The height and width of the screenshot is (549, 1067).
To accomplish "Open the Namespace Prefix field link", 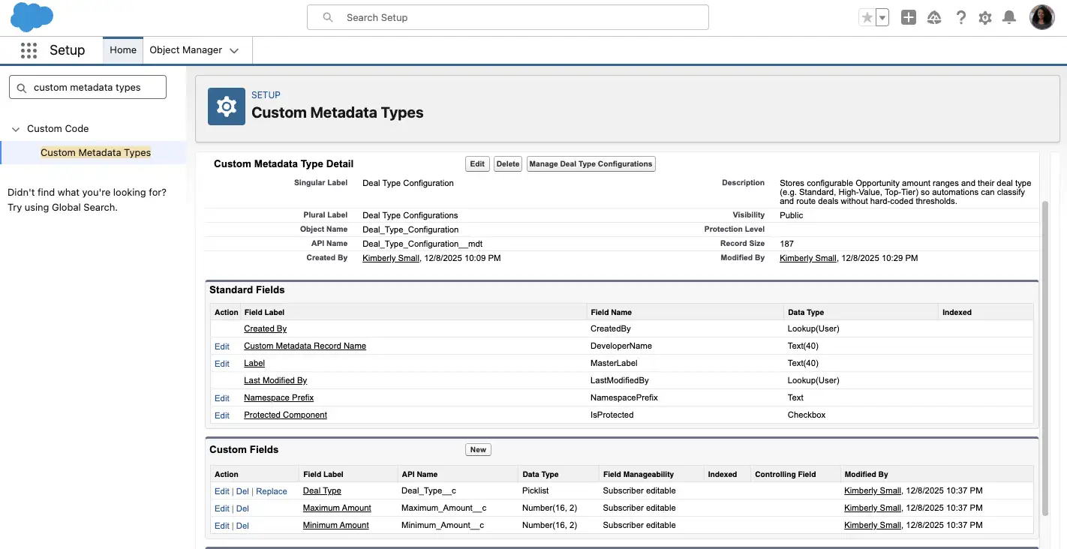I will pos(279,397).
